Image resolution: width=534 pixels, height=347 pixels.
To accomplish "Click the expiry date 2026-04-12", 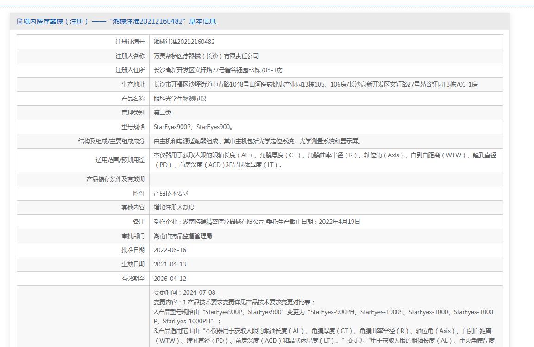I will click(170, 279).
